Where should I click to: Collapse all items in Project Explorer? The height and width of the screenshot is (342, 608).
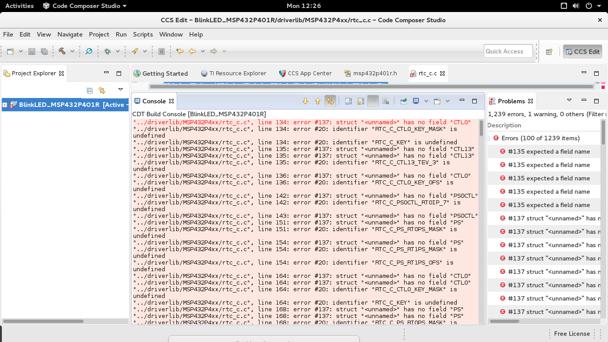point(89,90)
